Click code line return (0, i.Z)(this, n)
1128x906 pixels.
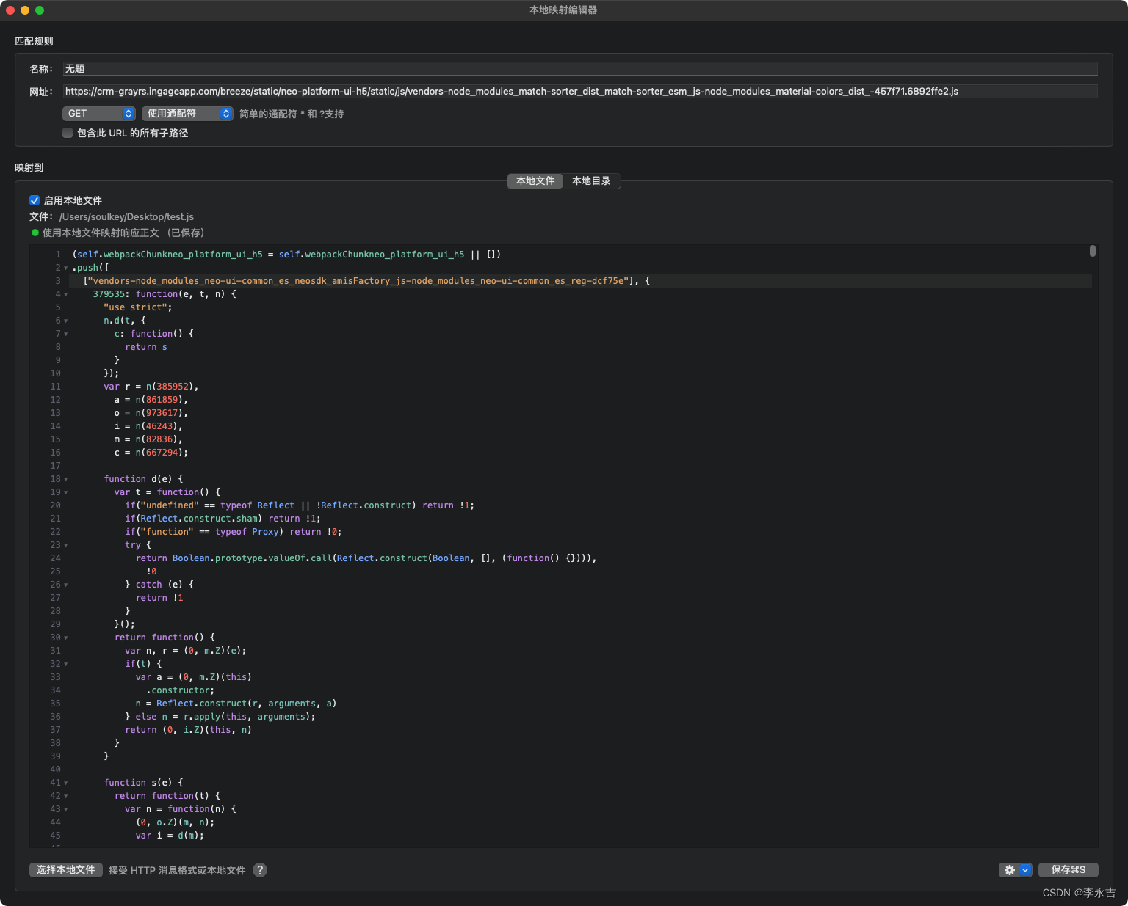(188, 730)
